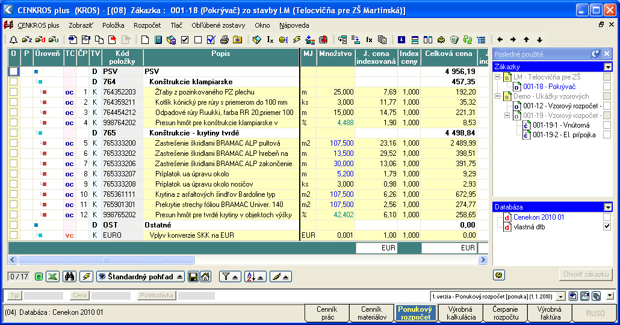
Task: Open the Tlač menu
Action: click(176, 25)
